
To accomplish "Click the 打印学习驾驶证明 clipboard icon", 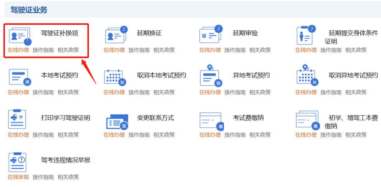I will pyautogui.click(x=17, y=119).
